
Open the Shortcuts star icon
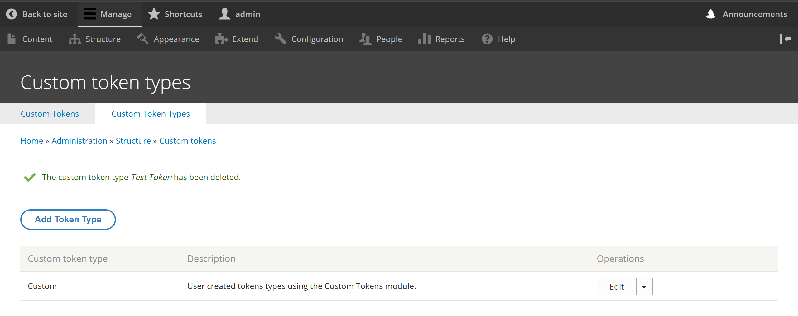pyautogui.click(x=154, y=14)
